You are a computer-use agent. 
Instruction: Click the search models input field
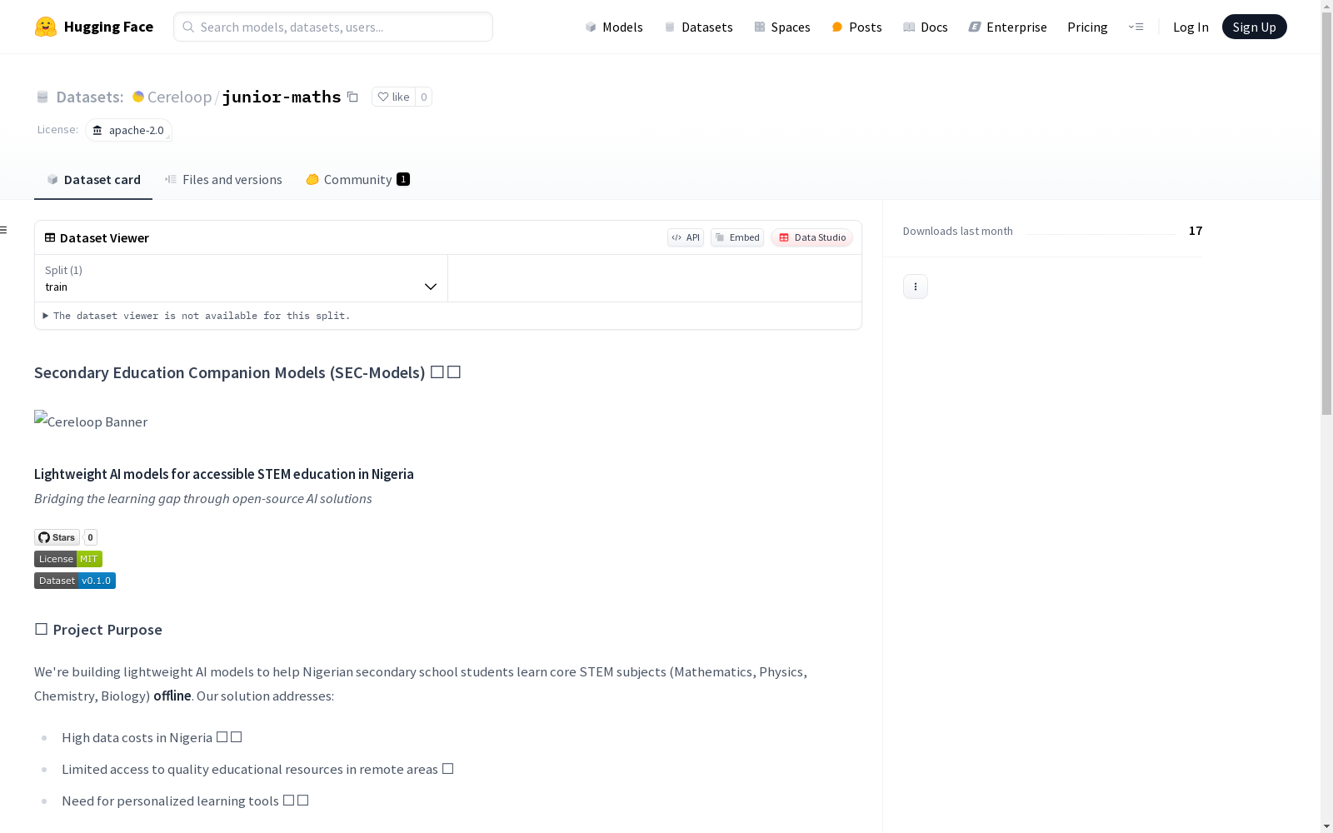click(x=333, y=27)
